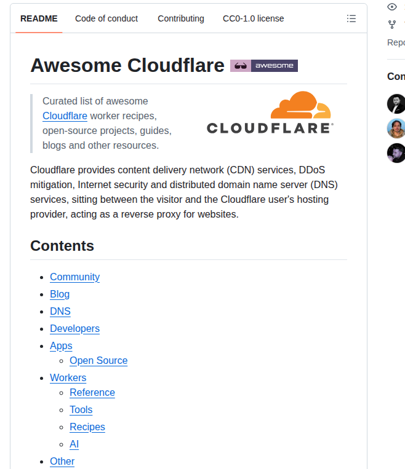Jump to the Workers section
Screen dimensions: 405x469
click(68, 378)
